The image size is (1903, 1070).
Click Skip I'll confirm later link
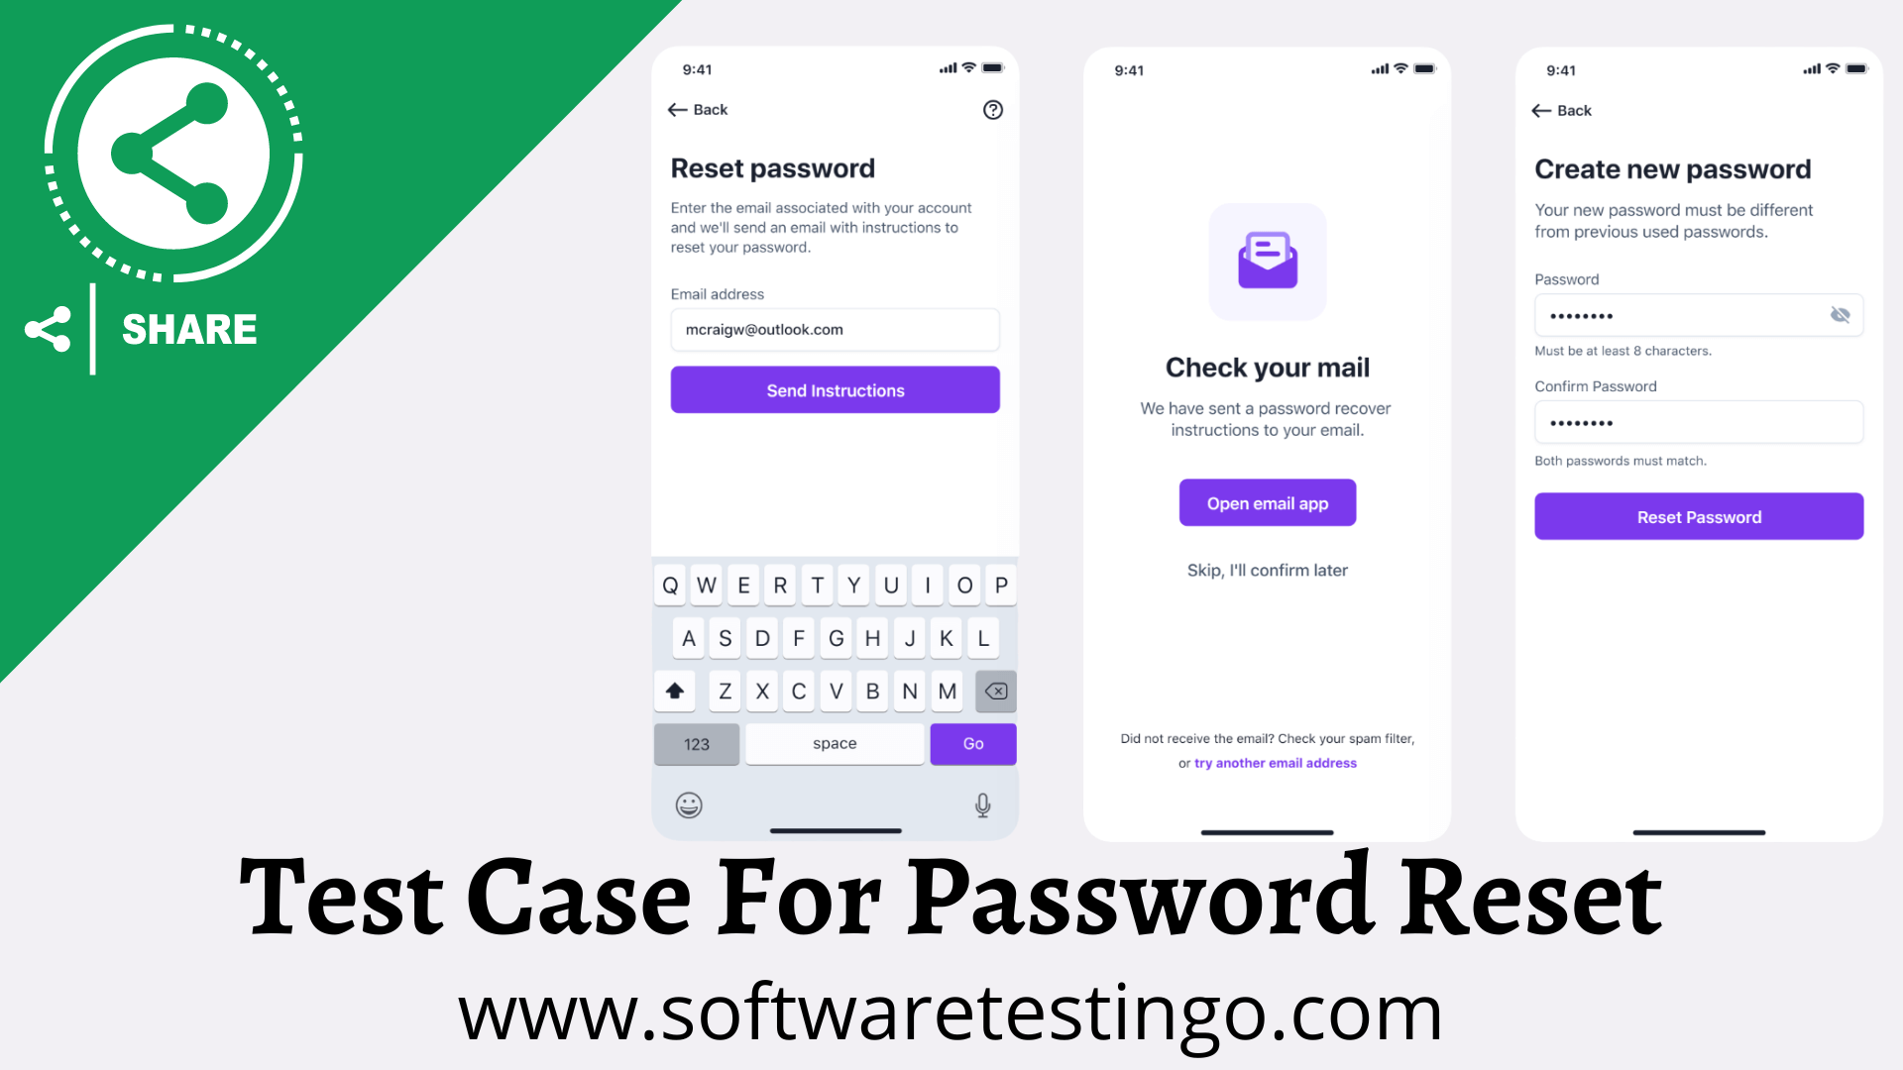1267,570
